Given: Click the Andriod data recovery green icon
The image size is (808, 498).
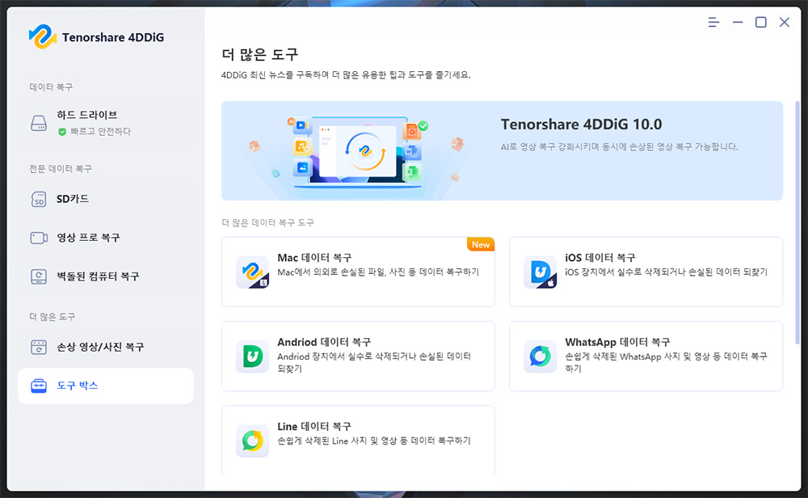Looking at the screenshot, I should click(252, 357).
